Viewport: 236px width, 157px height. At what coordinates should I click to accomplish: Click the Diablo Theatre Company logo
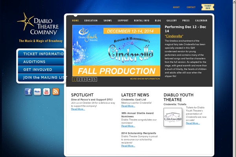[x=38, y=24]
